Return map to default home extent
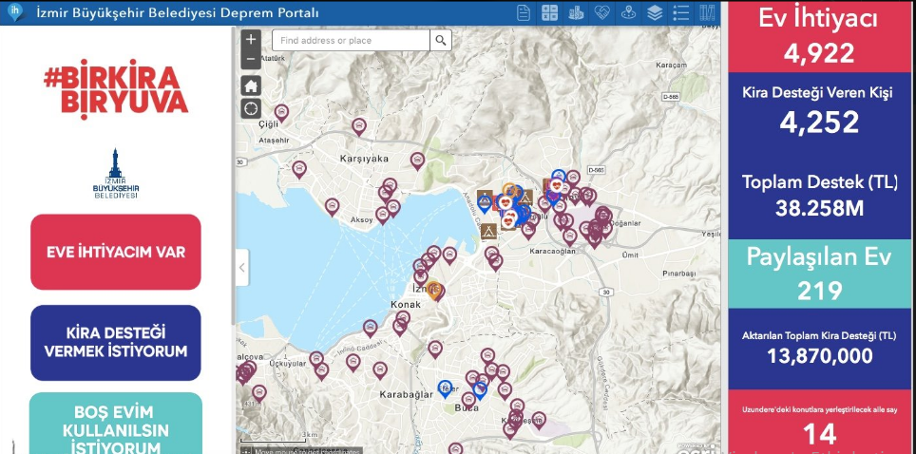The height and width of the screenshot is (454, 916). click(251, 85)
